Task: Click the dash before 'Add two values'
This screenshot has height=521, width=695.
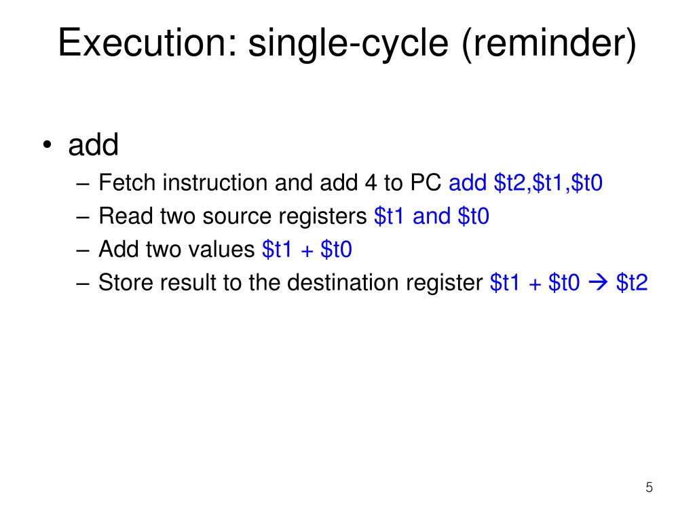Action: (82, 251)
